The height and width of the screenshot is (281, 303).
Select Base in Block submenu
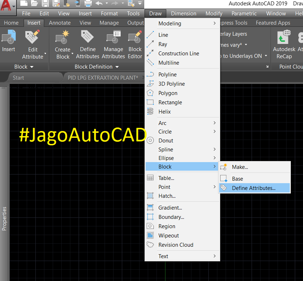[x=254, y=179]
